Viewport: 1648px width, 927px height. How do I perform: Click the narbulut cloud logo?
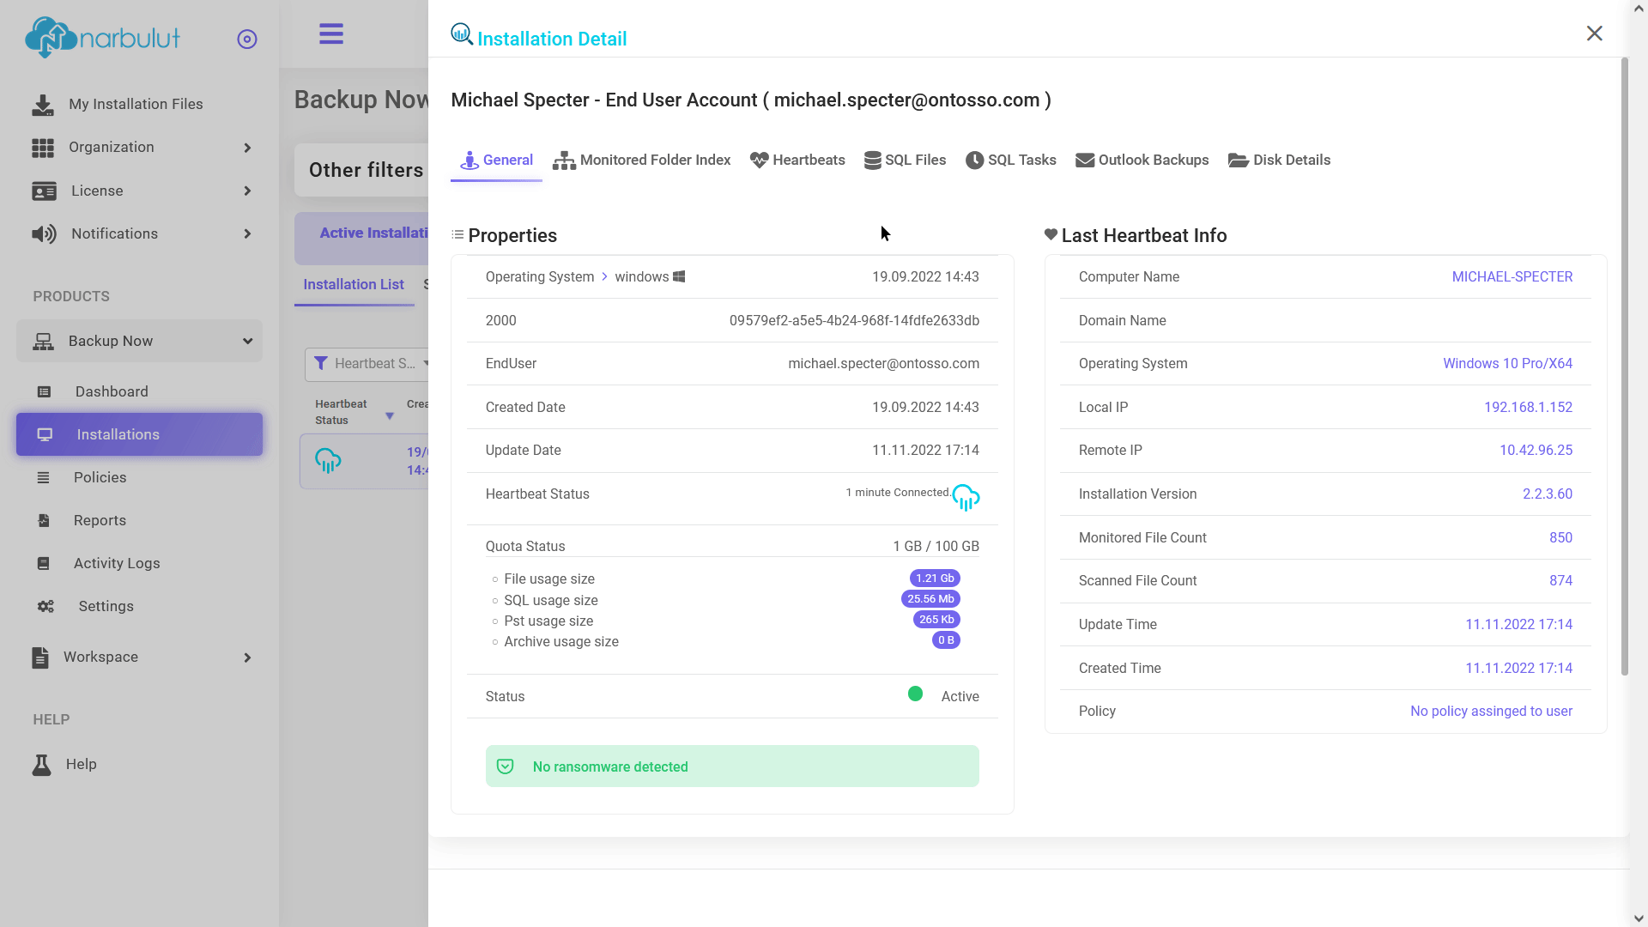click(102, 38)
